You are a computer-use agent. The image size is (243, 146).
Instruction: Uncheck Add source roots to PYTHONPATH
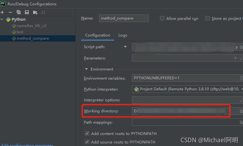point(87,142)
